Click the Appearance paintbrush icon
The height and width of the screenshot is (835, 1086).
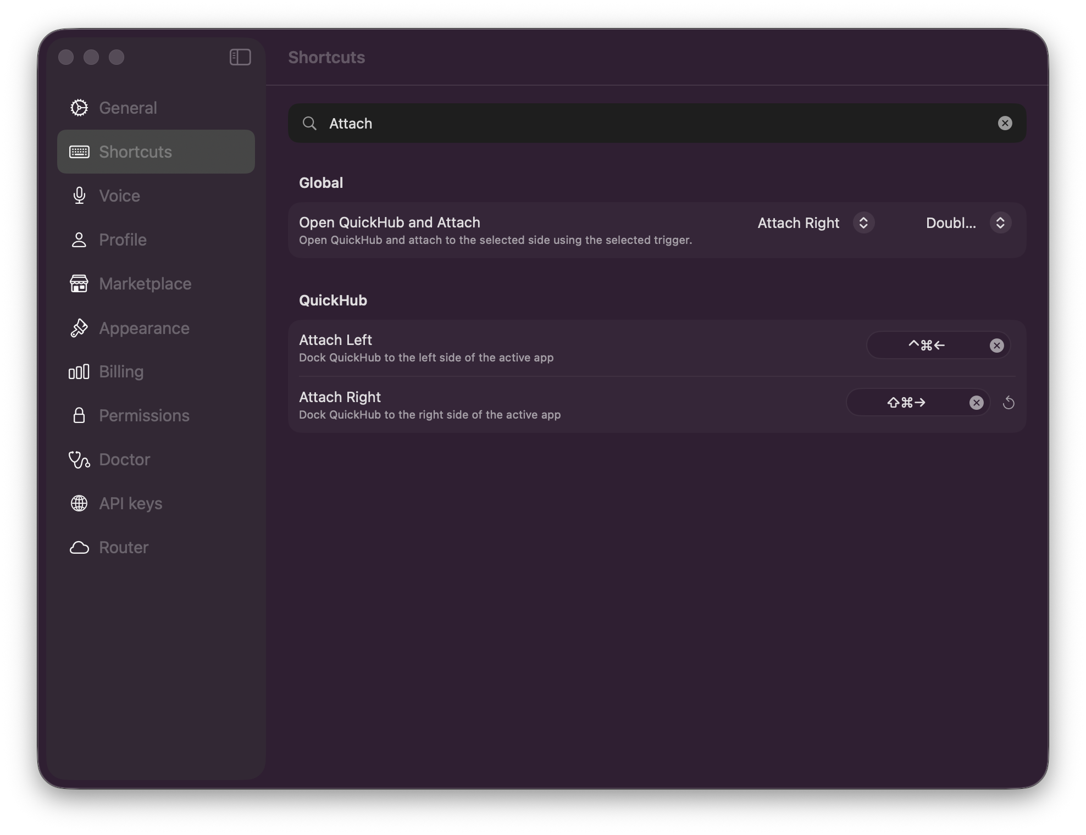[79, 328]
